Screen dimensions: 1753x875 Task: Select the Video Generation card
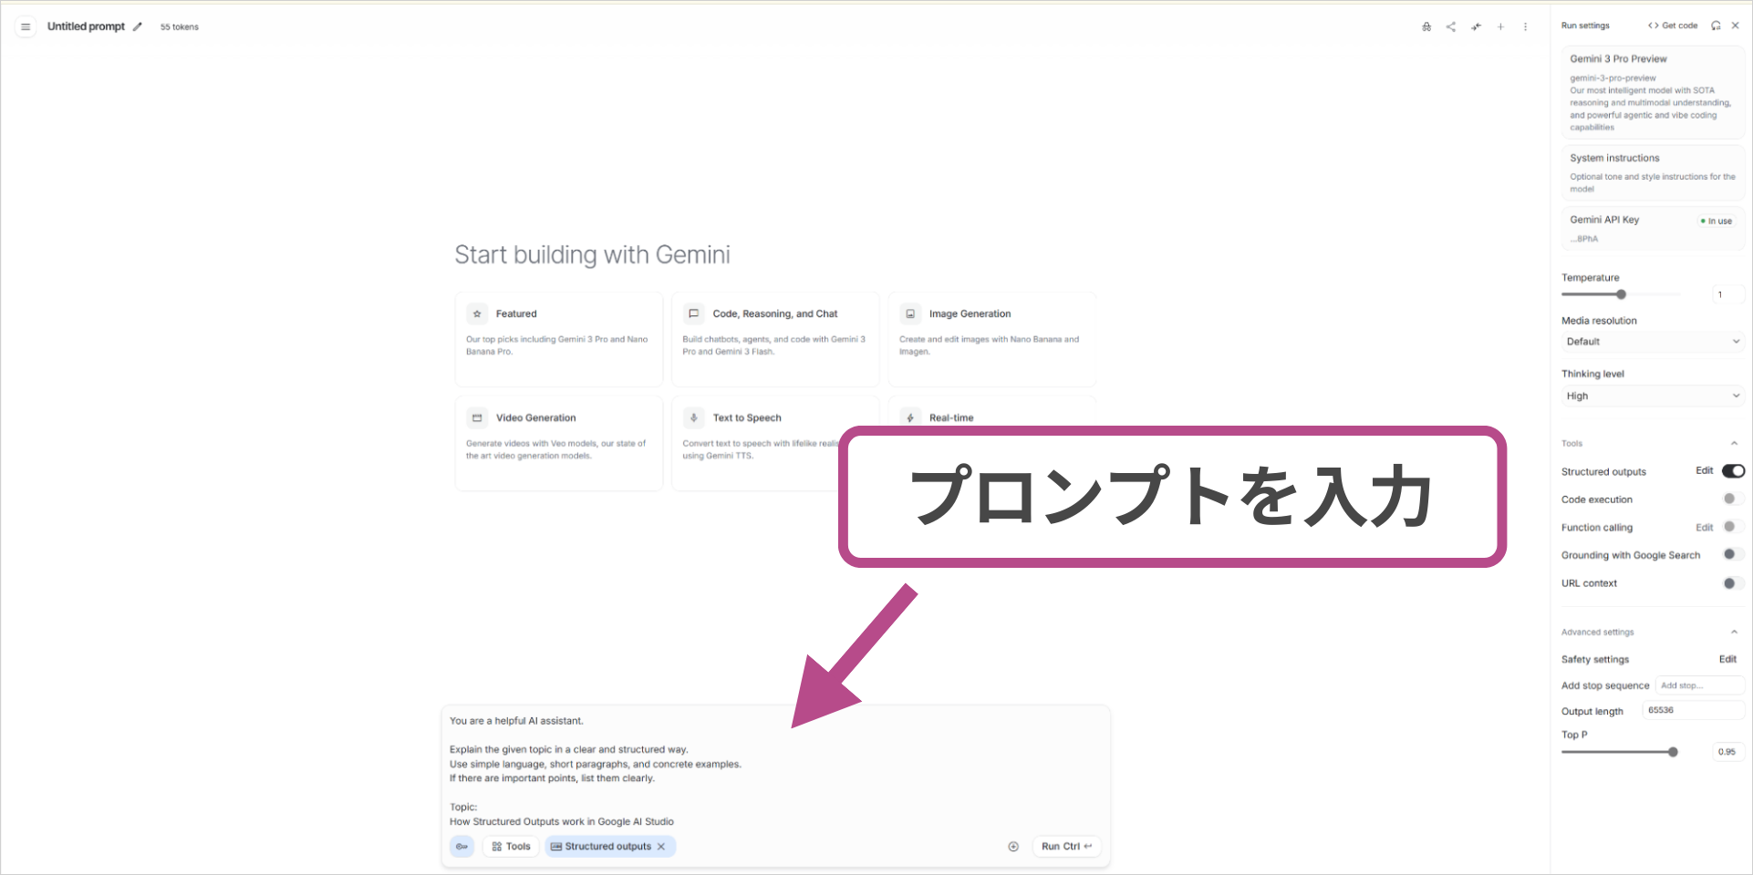pos(558,443)
